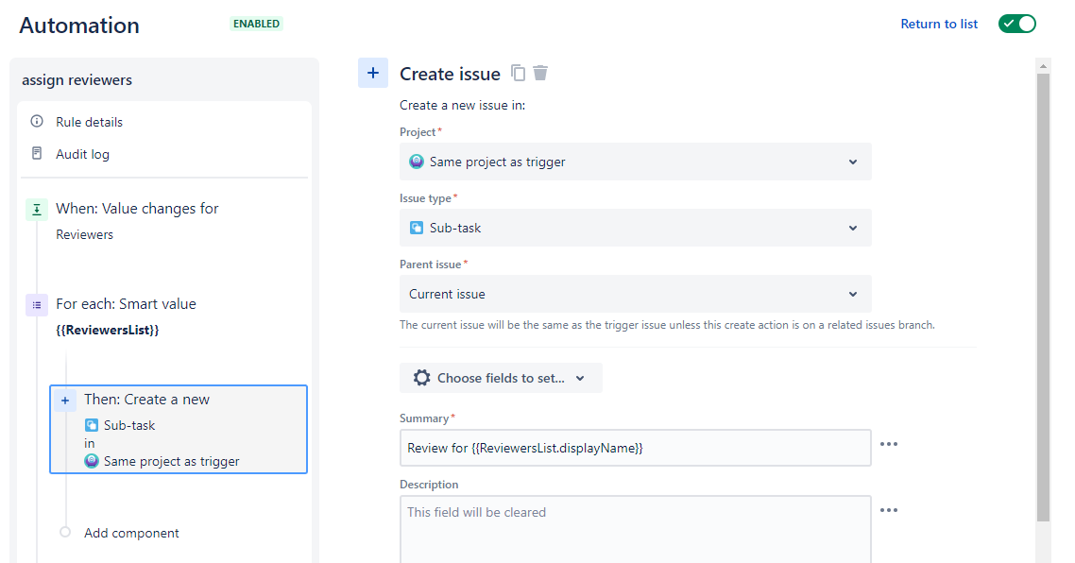Delete the Create issue component via trash icon
This screenshot has height=563, width=1075.
click(x=540, y=73)
